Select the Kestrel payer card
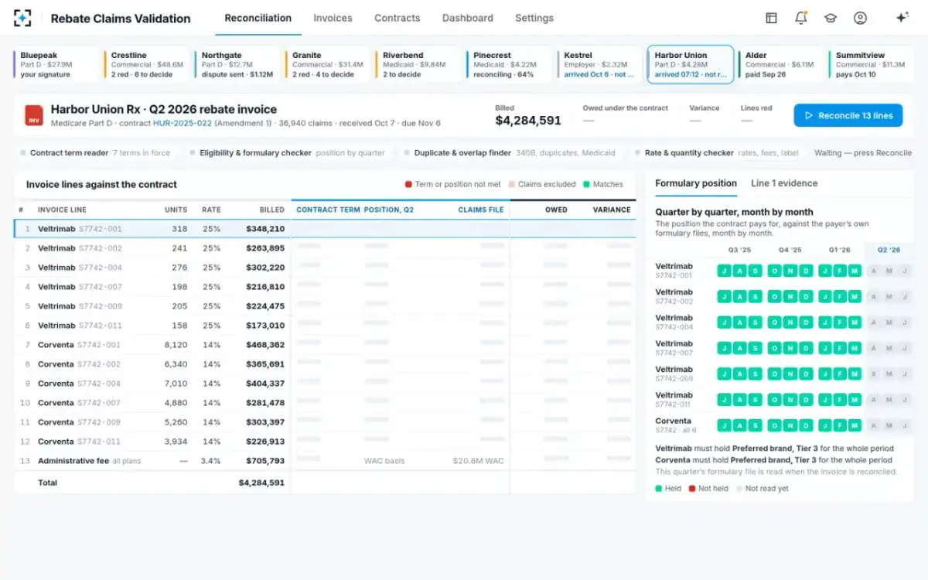Viewport: 928px width, 580px height. 599,65
